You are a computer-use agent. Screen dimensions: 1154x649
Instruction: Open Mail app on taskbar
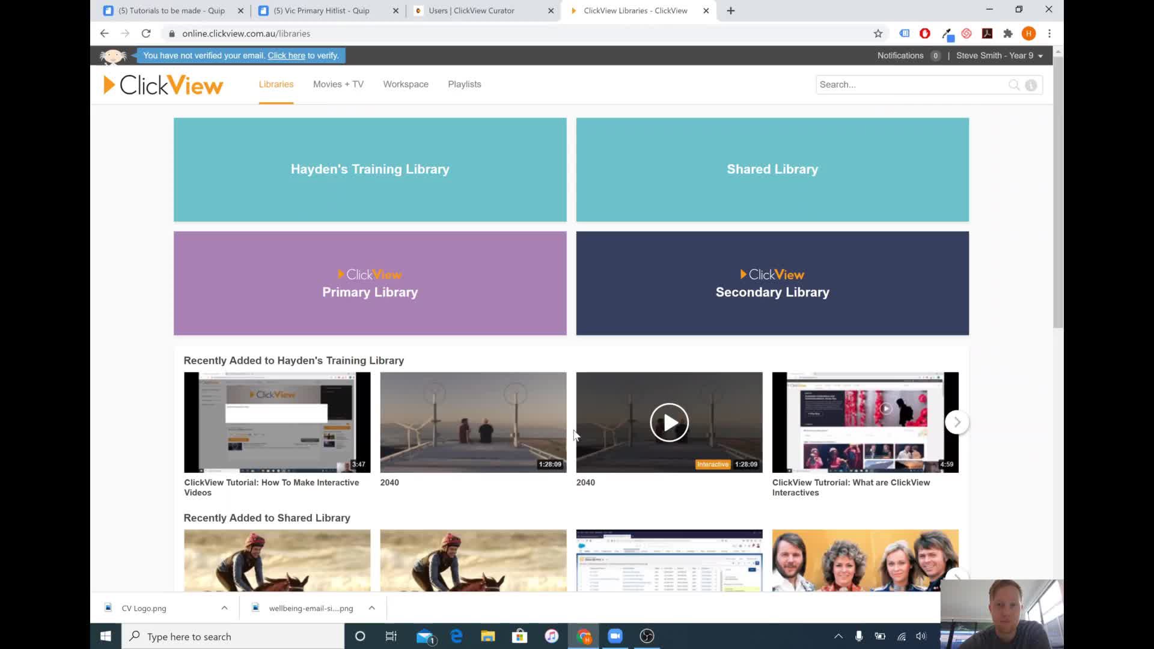tap(426, 636)
